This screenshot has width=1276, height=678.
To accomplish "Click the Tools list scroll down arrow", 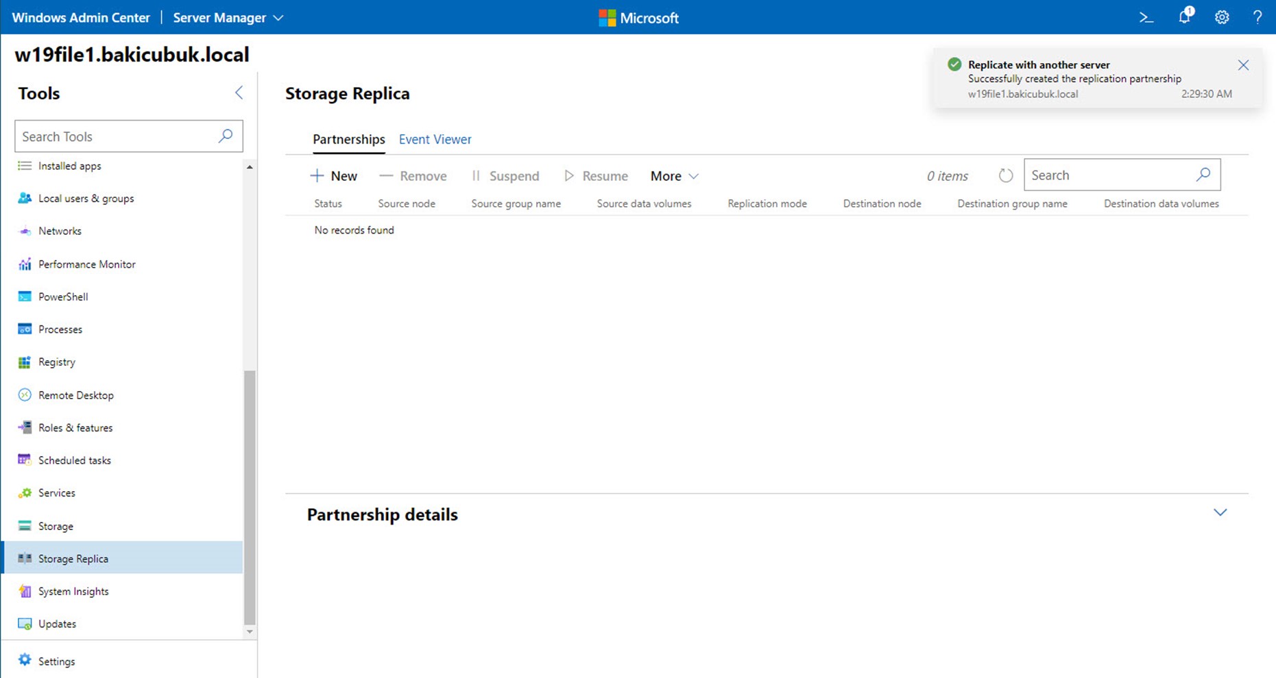I will coord(250,631).
